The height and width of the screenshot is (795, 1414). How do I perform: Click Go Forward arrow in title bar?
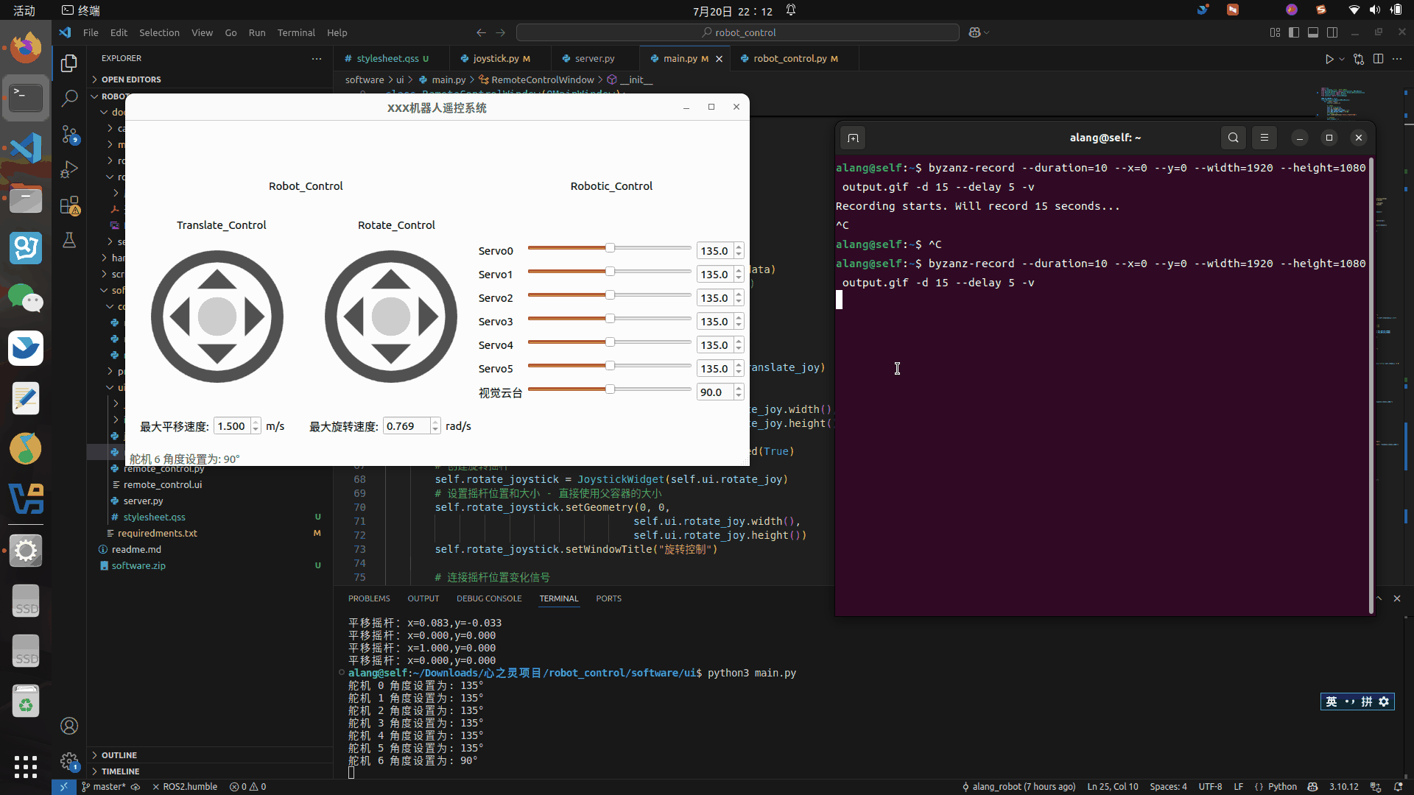(501, 32)
